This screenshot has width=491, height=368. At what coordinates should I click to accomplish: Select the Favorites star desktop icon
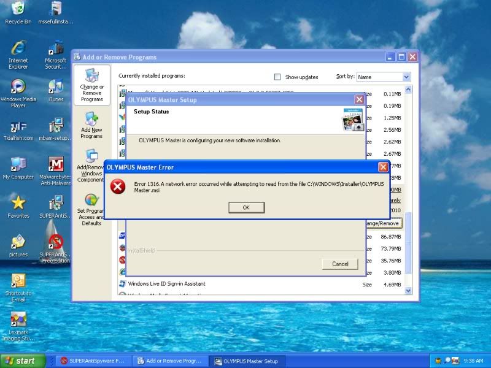(18, 207)
